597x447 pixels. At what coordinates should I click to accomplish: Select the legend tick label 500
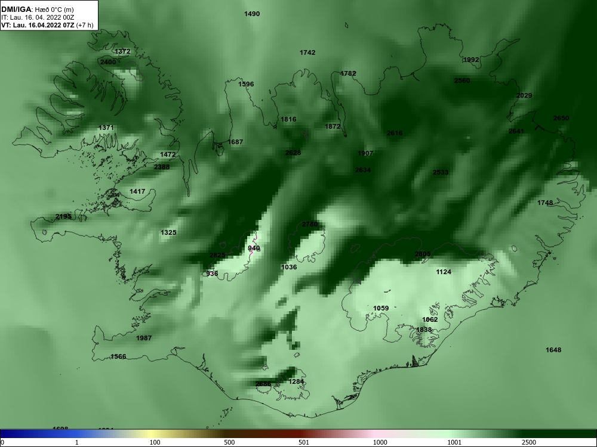pos(229,442)
